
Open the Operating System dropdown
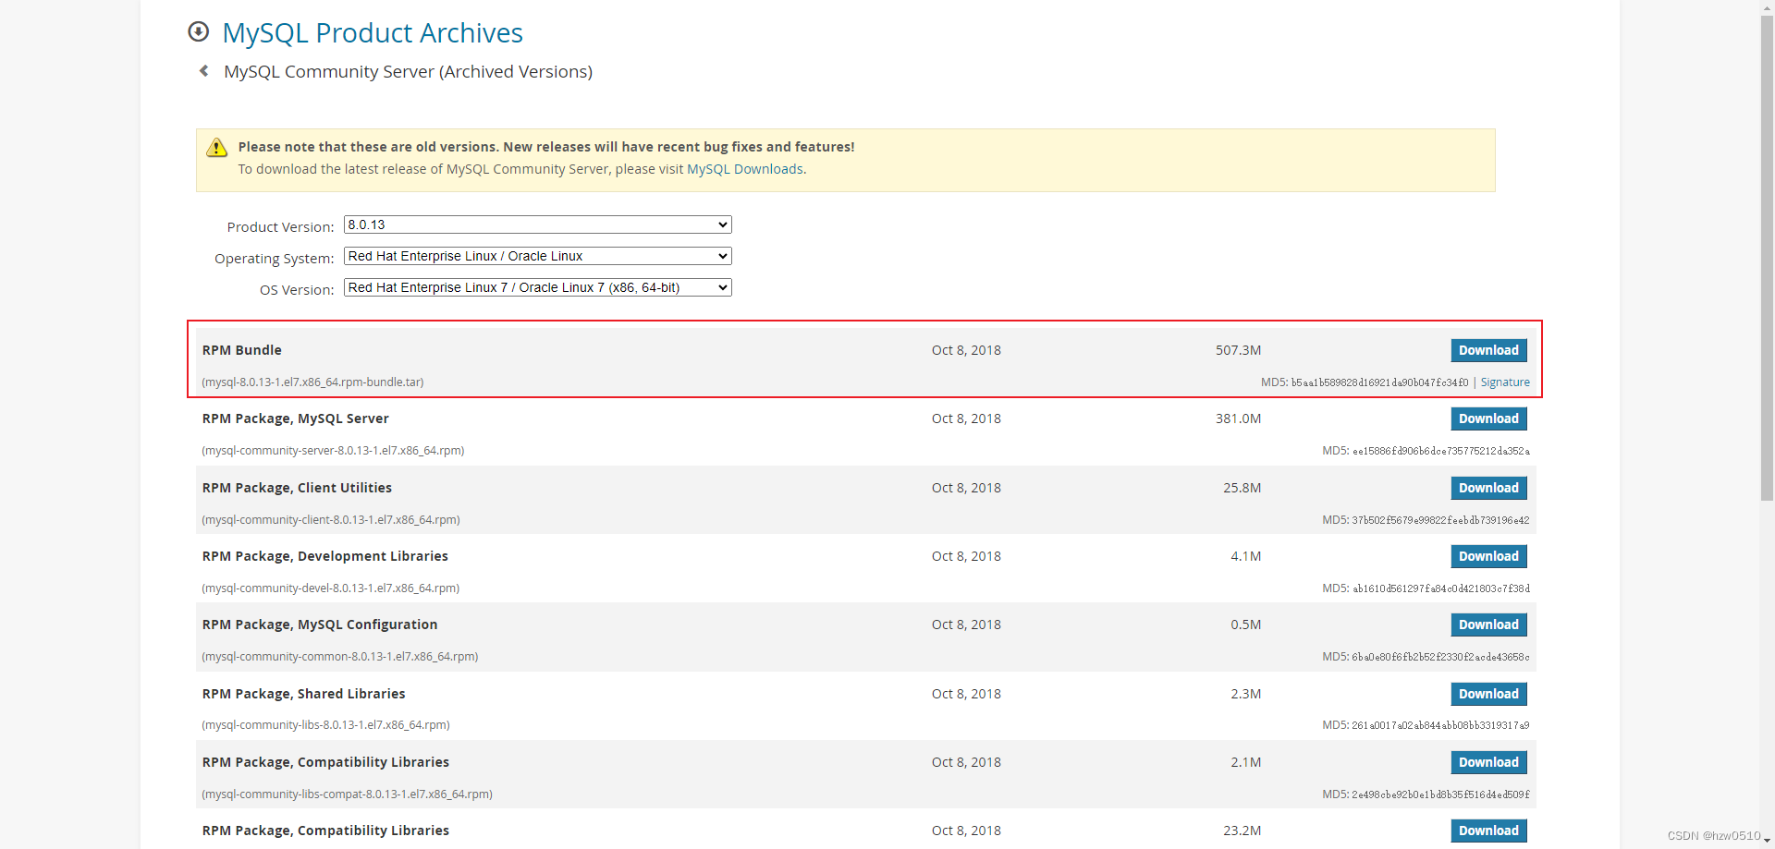(x=538, y=256)
